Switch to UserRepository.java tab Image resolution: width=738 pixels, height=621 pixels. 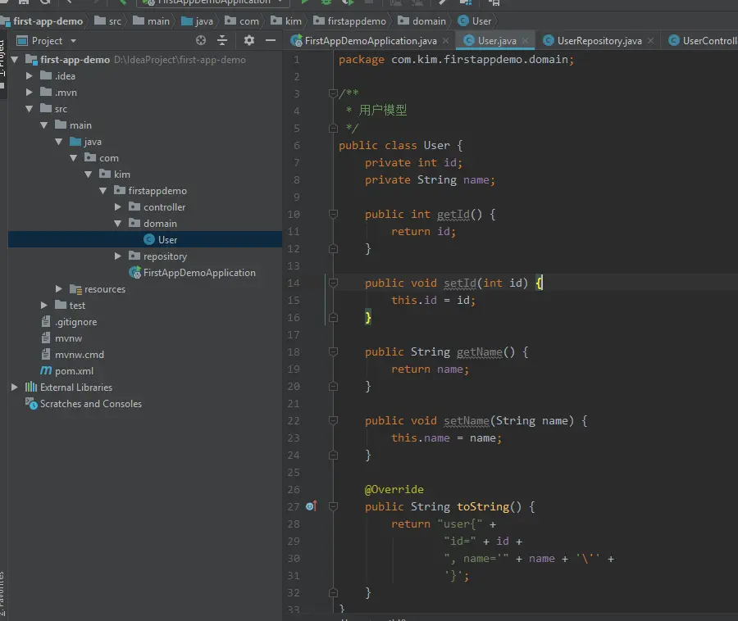(x=599, y=40)
